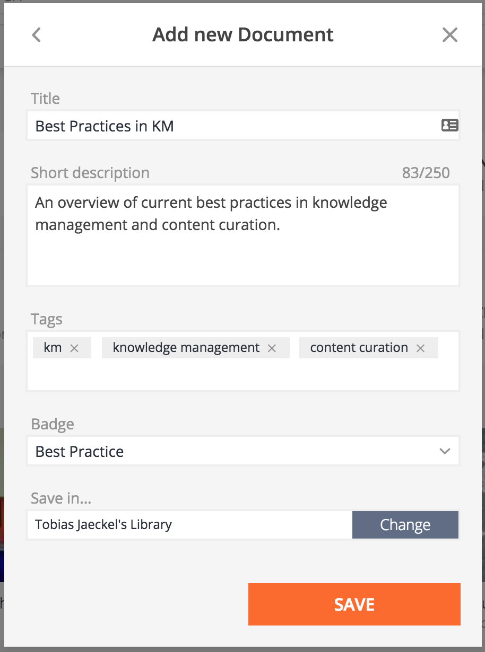
Task: Remove the 'km' tag
Action: pyautogui.click(x=75, y=348)
